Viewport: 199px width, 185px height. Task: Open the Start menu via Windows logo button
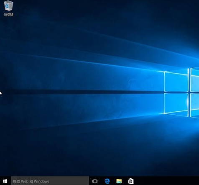click(5, 181)
